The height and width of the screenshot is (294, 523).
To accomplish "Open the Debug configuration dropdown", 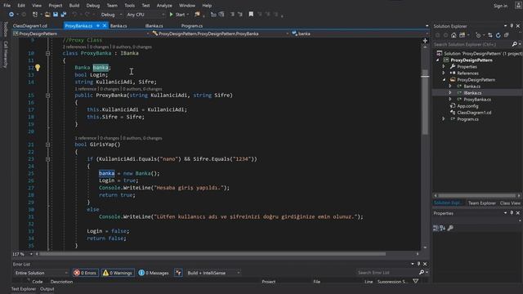I will coord(111,15).
